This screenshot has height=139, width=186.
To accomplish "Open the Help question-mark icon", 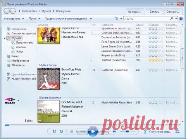I will (x=181, y=19).
